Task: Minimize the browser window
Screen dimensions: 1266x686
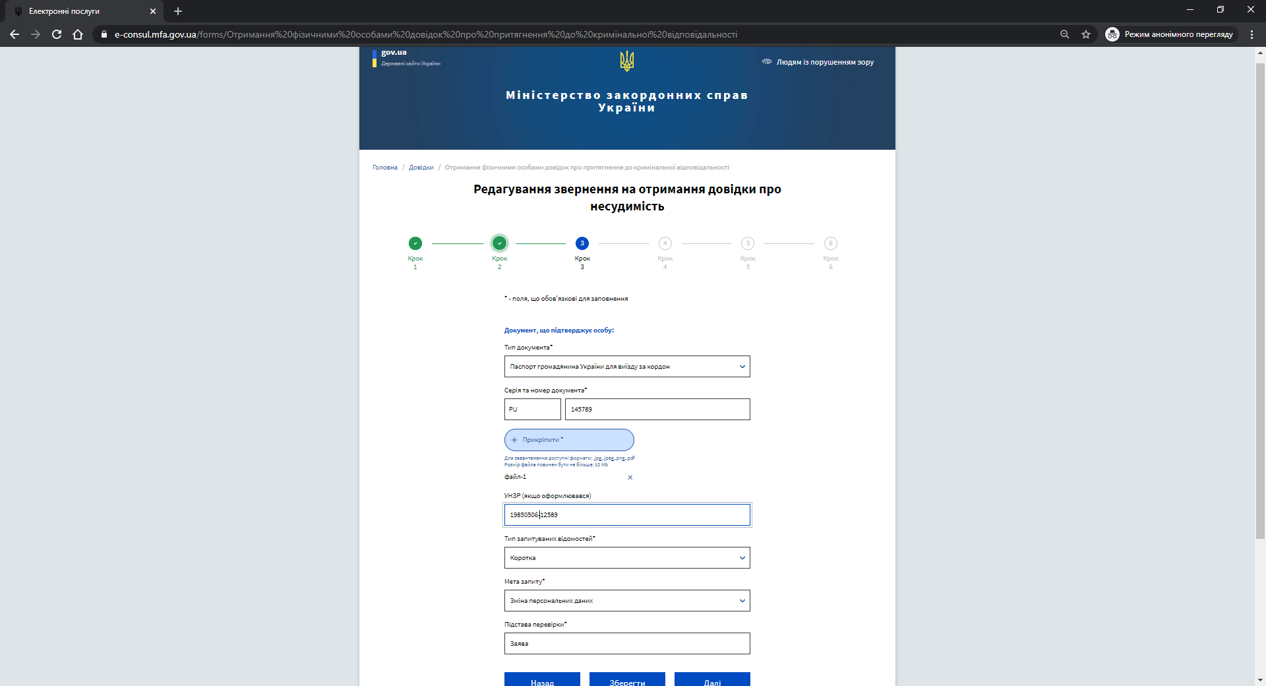Action: click(x=1190, y=9)
